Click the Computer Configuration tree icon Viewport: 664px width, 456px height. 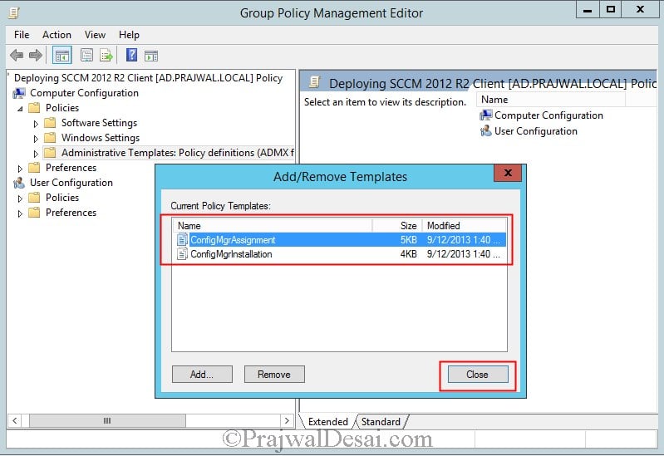pyautogui.click(x=19, y=93)
